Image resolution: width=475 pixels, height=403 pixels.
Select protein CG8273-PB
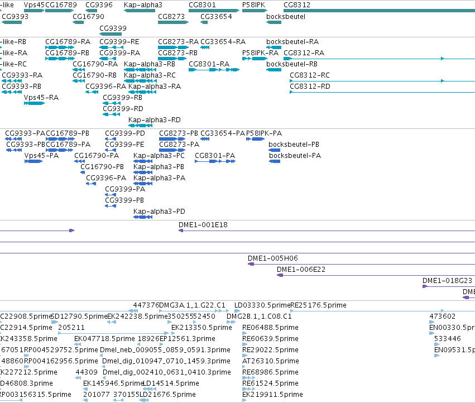172,139
